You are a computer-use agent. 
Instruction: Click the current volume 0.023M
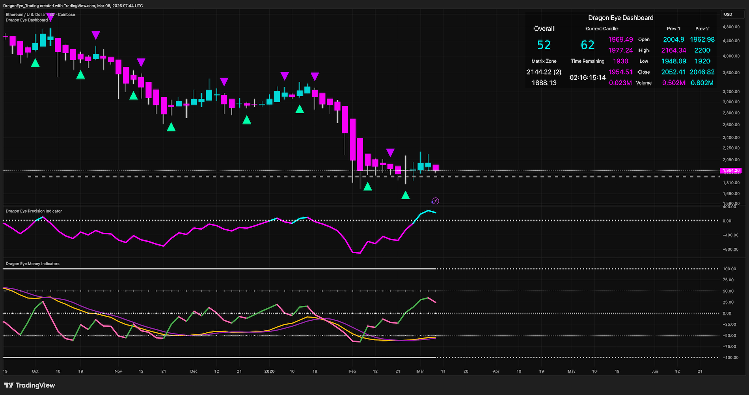tap(620, 83)
